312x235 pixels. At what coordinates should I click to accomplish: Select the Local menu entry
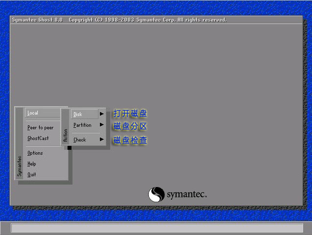pyautogui.click(x=43, y=113)
